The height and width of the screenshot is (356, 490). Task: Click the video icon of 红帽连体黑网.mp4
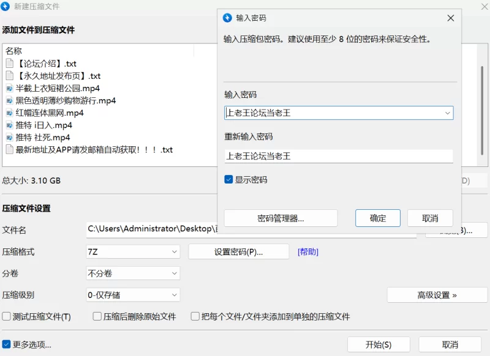coord(10,113)
